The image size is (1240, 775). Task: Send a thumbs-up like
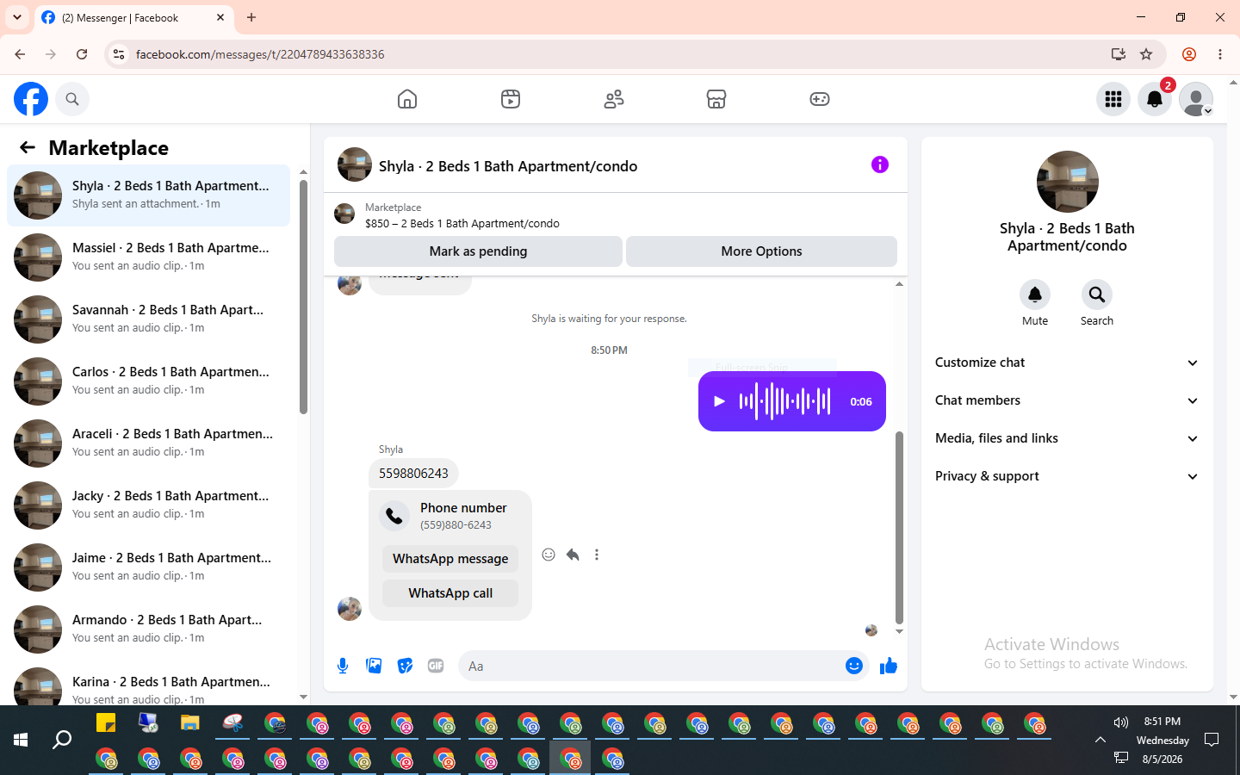point(889,666)
